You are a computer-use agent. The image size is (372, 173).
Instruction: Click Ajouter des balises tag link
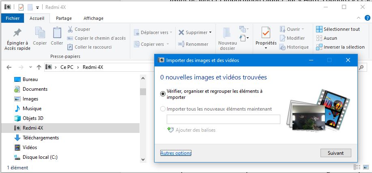point(191,130)
